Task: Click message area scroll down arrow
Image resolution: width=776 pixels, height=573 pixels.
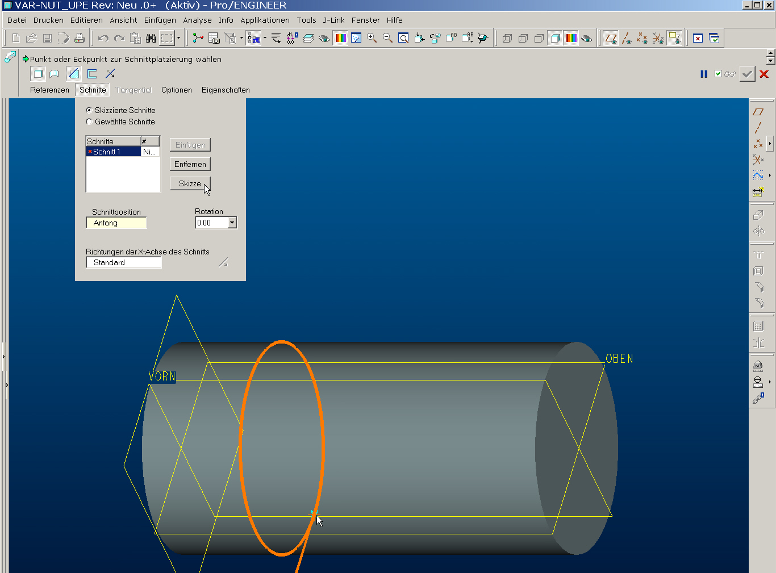Action: pyautogui.click(x=770, y=61)
